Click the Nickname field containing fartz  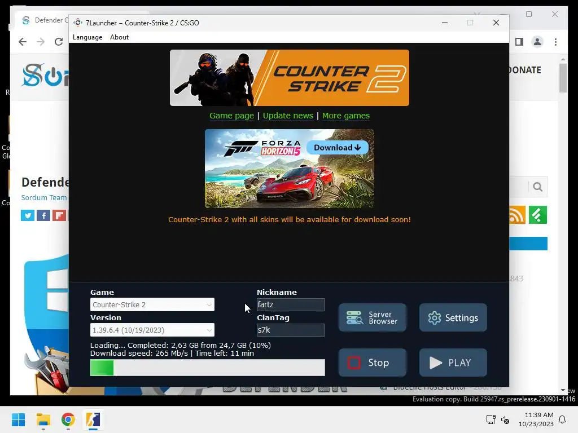(291, 304)
